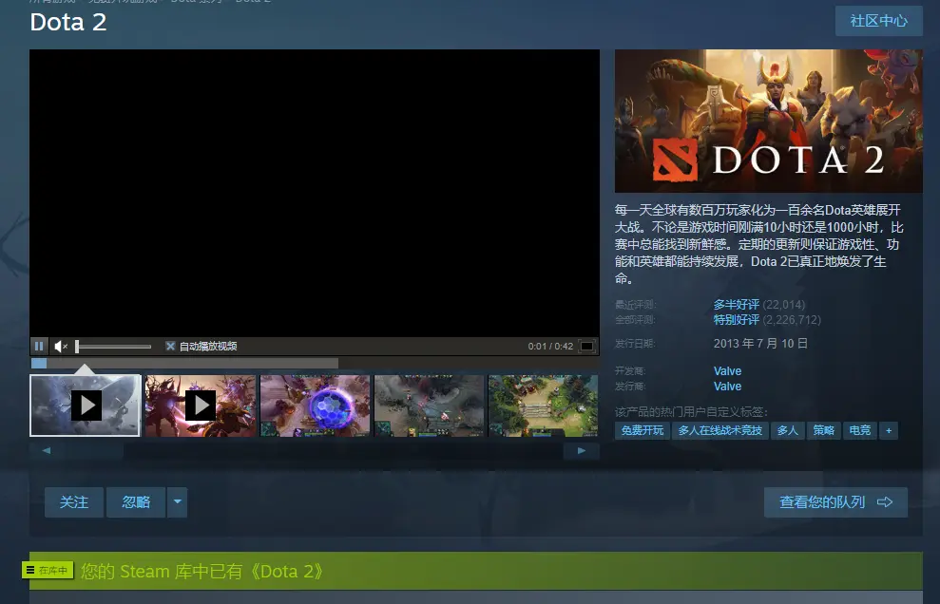940x604 pixels.
Task: Click the video time 0:01 / 0:42
Action: tap(550, 347)
